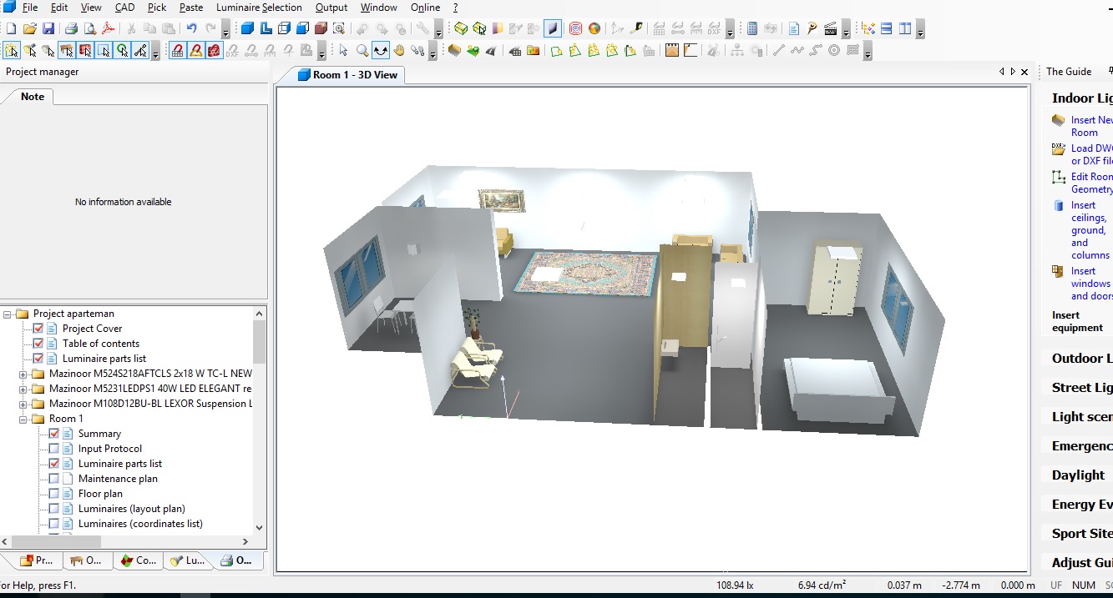Check the Input Protocol checkbox
Viewport: 1113px width, 598px height.
tap(54, 449)
